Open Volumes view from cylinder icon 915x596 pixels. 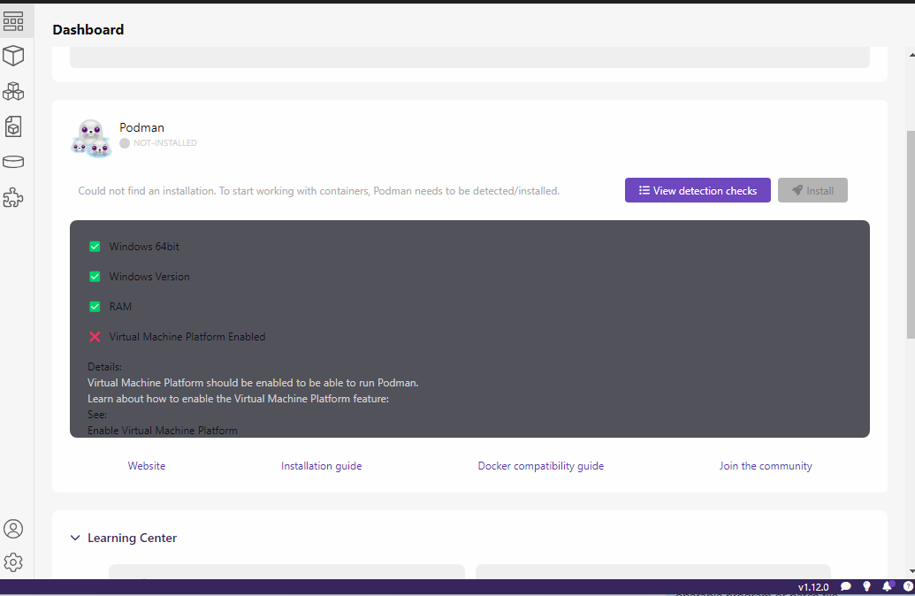point(13,162)
